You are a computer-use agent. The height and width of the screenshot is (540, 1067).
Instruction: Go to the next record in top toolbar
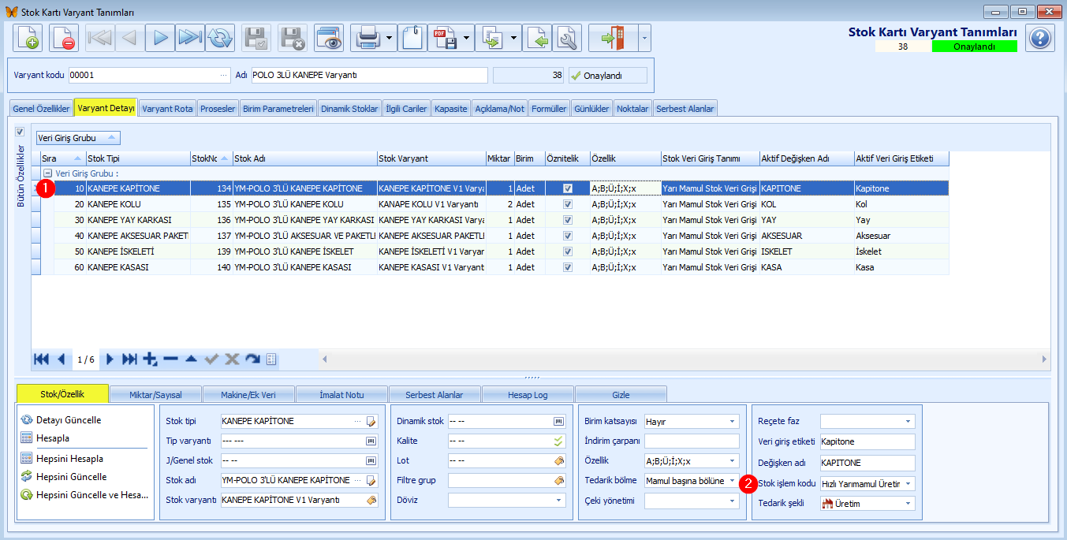[x=160, y=38]
